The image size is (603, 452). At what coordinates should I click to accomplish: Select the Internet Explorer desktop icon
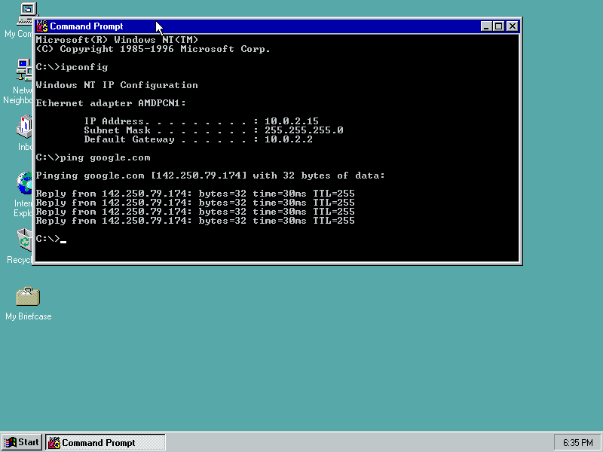pyautogui.click(x=25, y=183)
